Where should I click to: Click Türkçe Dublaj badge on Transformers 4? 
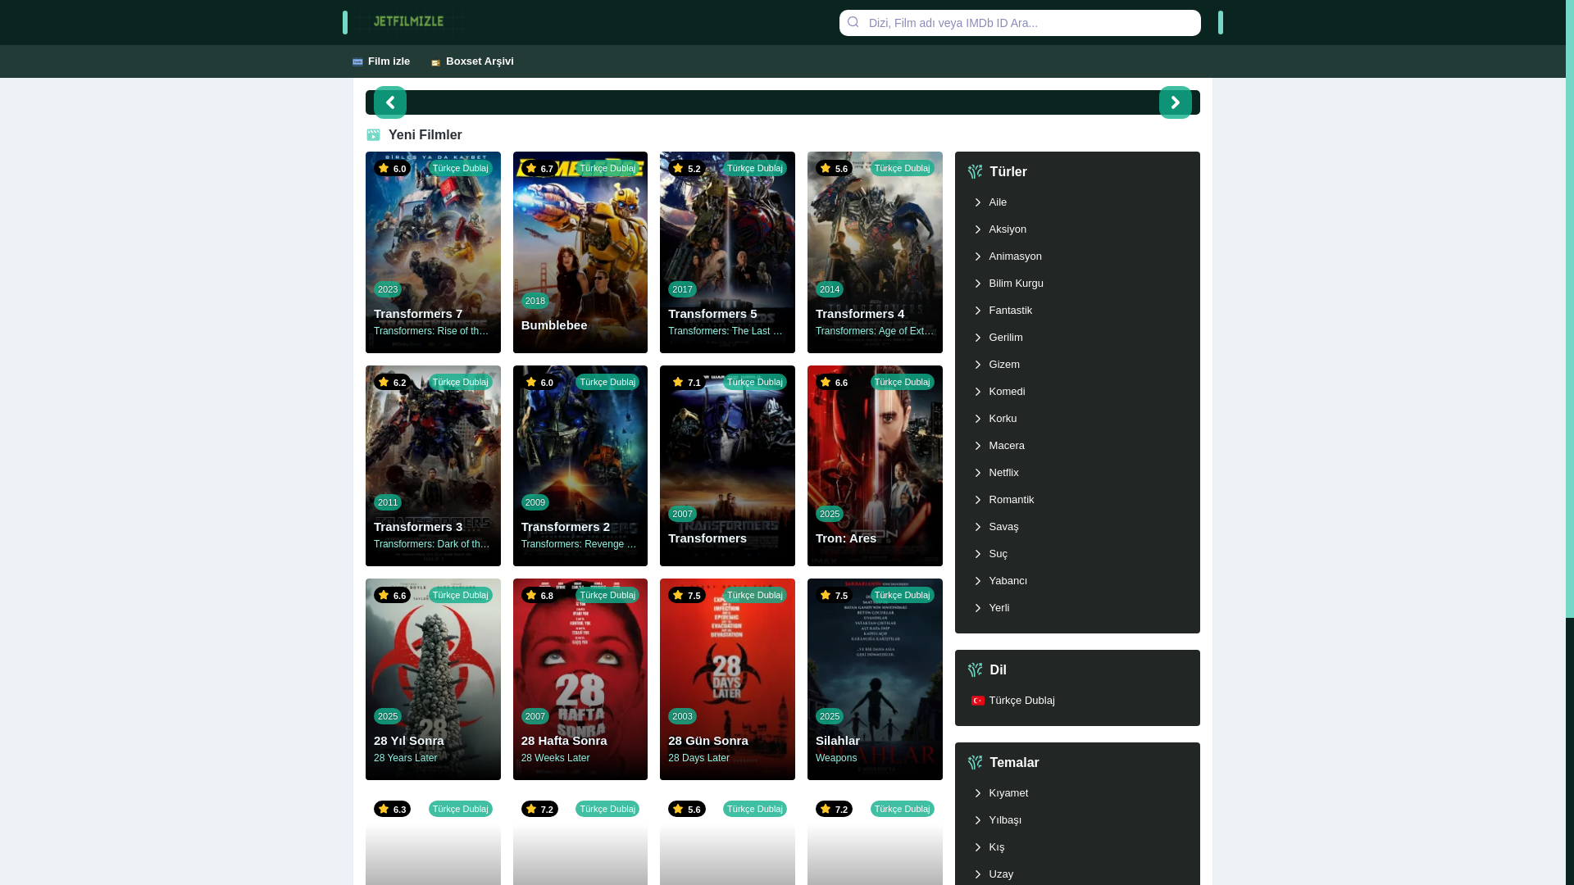(x=902, y=168)
